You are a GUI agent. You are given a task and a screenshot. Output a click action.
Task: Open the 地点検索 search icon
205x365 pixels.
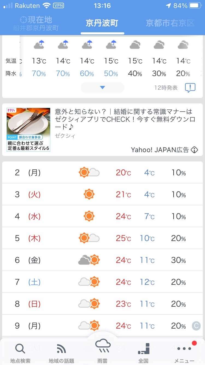(x=20, y=349)
